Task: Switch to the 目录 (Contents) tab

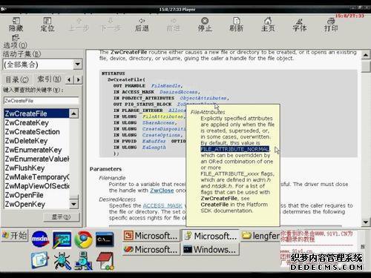Action: 17,79
